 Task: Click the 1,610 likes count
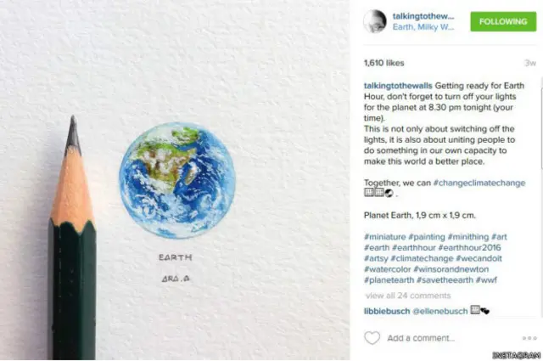click(383, 63)
